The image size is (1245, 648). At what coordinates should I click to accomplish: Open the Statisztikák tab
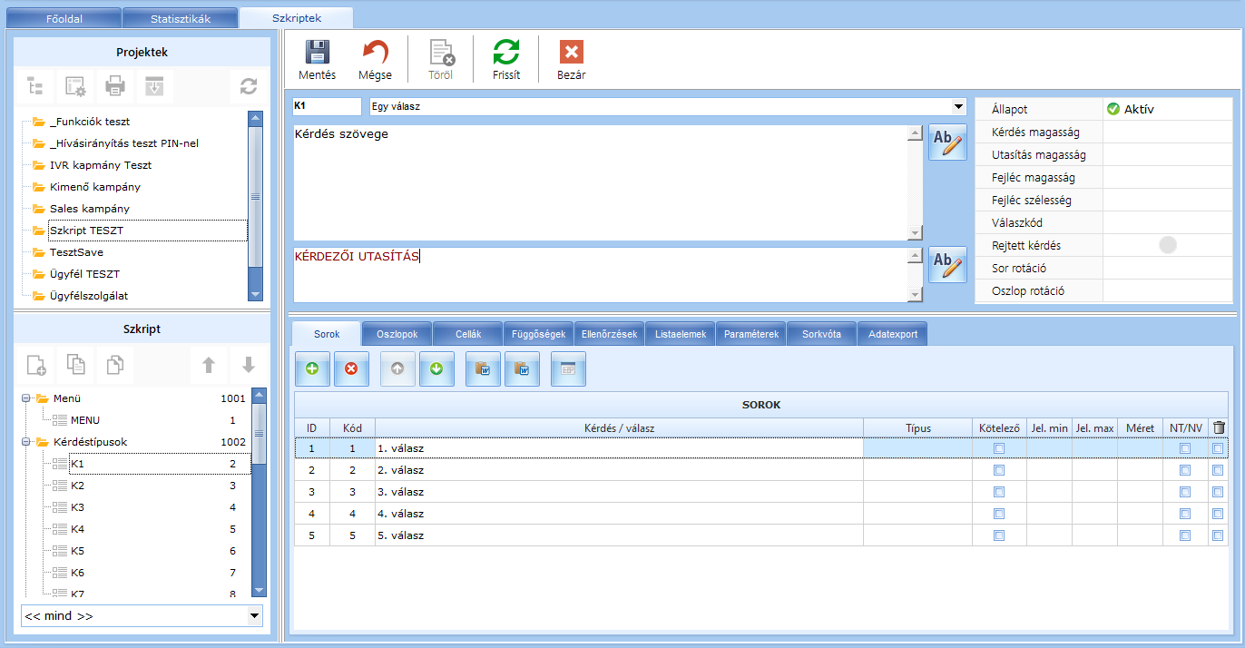(180, 18)
